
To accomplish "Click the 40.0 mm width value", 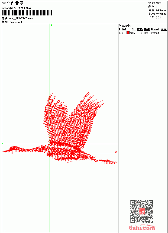I will click(x=161, y=14).
